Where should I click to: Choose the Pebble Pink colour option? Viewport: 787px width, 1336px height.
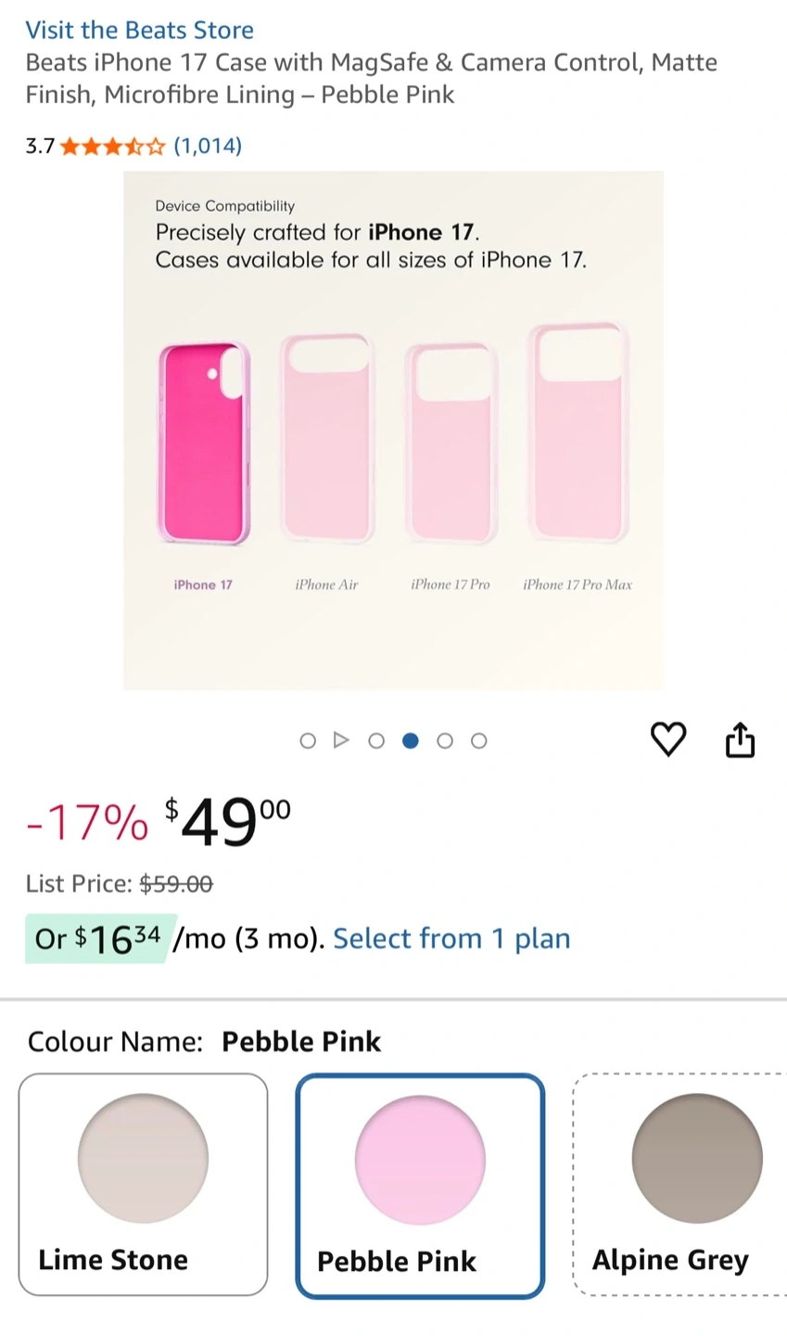click(420, 1186)
